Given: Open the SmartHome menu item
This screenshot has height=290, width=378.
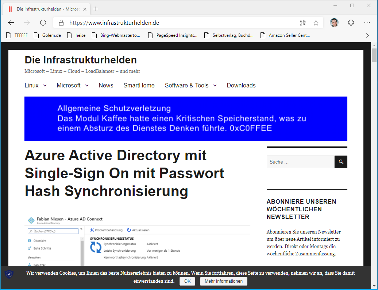Looking at the screenshot, I should tap(139, 86).
